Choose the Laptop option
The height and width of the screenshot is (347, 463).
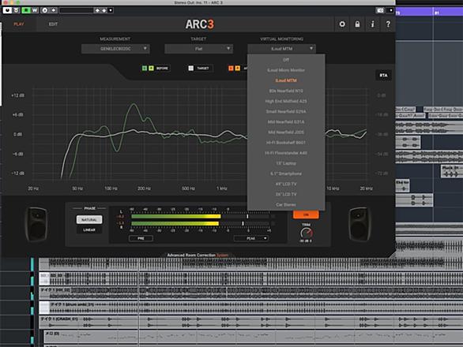[286, 163]
